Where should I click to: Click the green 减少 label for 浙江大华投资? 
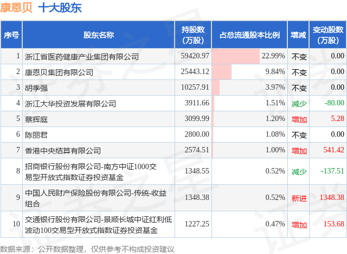(299, 103)
